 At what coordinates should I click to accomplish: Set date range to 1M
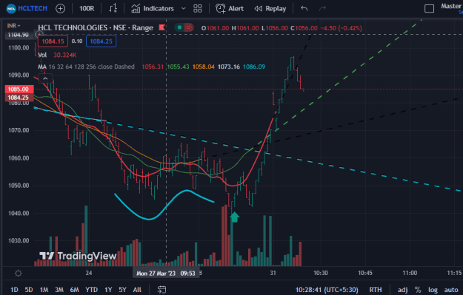(x=44, y=290)
